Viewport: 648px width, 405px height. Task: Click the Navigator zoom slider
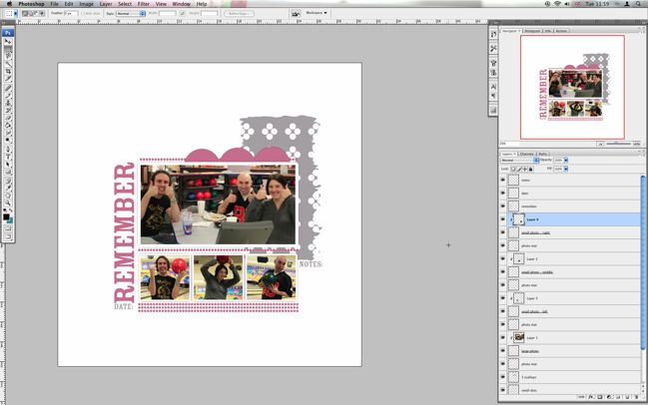click(x=618, y=144)
